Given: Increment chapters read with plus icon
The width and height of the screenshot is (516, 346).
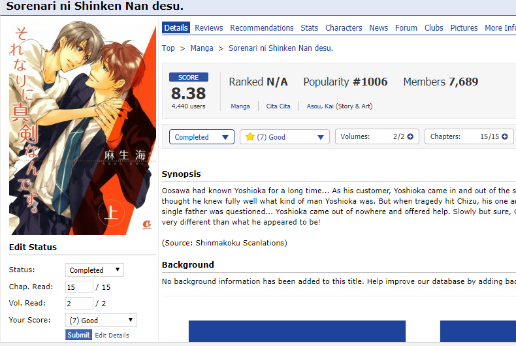Looking at the screenshot, I should pyautogui.click(x=504, y=136).
